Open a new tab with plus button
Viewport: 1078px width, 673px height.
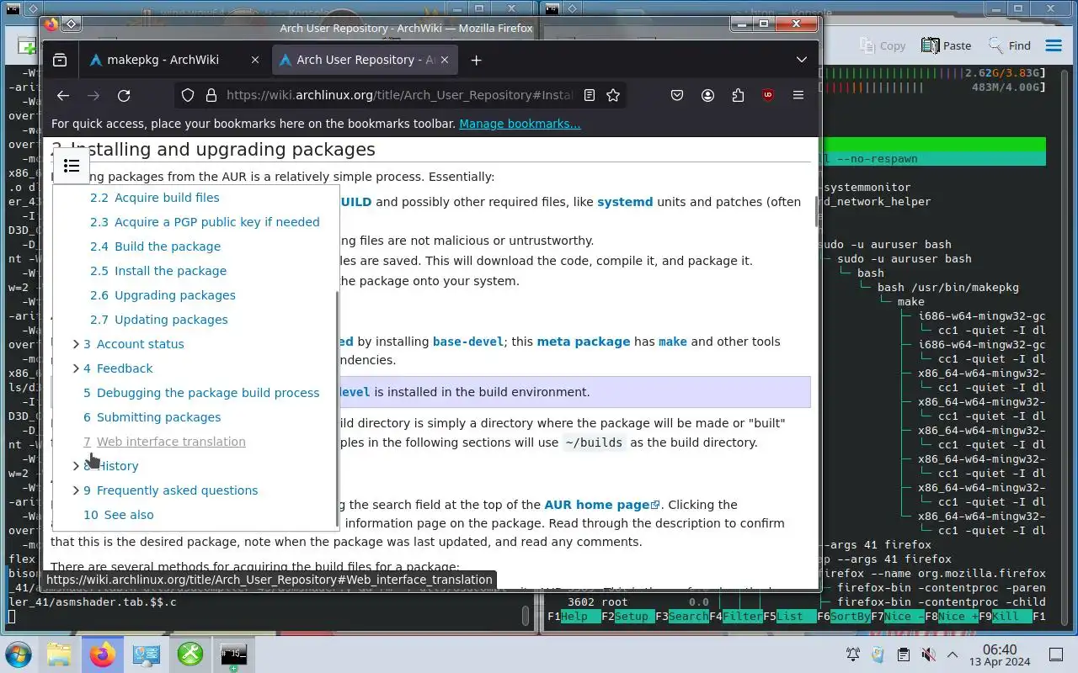[476, 60]
